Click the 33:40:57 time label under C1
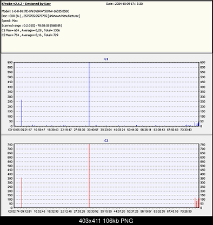The image size is (213, 225). pos(93,129)
